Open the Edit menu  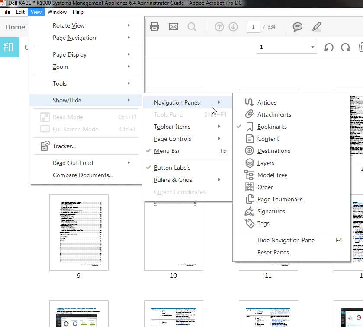tap(20, 12)
